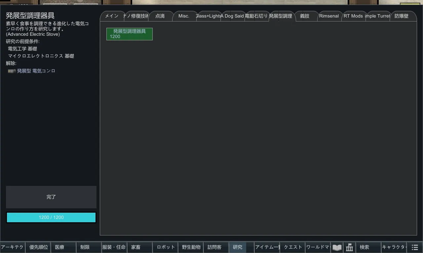Switch to the メイン research tab

tap(112, 16)
